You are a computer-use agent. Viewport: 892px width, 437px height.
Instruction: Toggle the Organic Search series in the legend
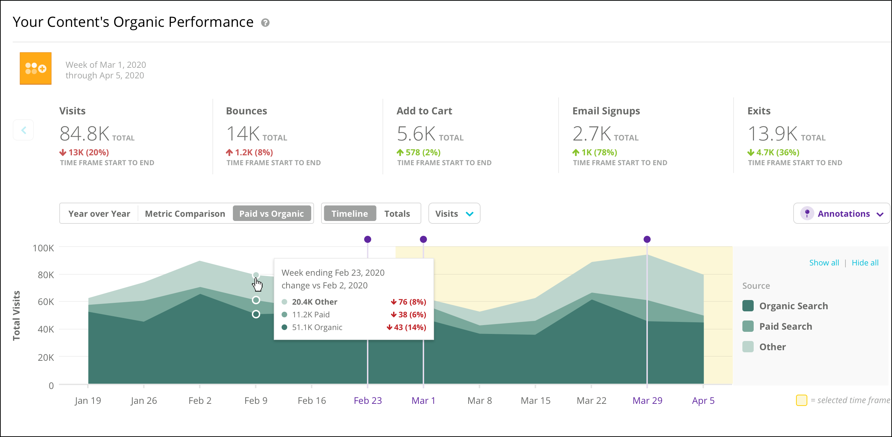tap(785, 306)
